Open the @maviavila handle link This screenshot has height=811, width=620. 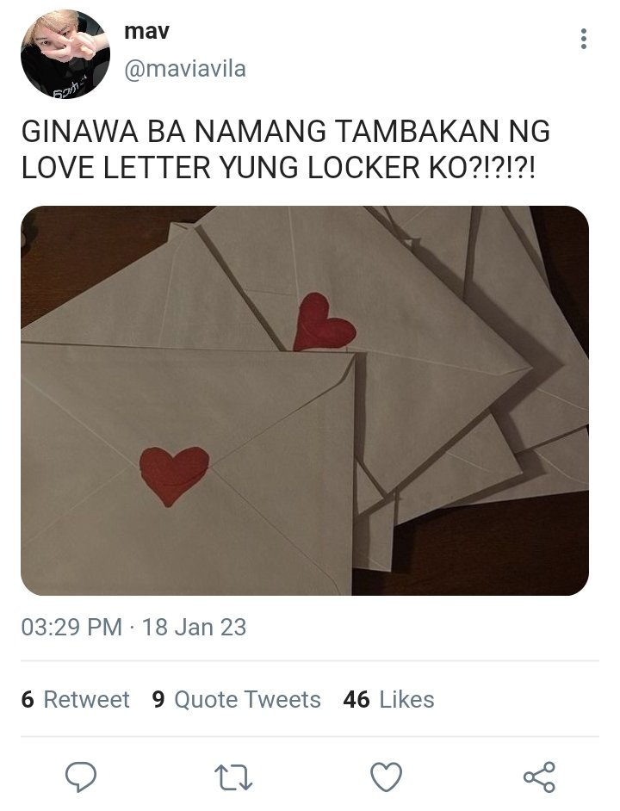(185, 69)
